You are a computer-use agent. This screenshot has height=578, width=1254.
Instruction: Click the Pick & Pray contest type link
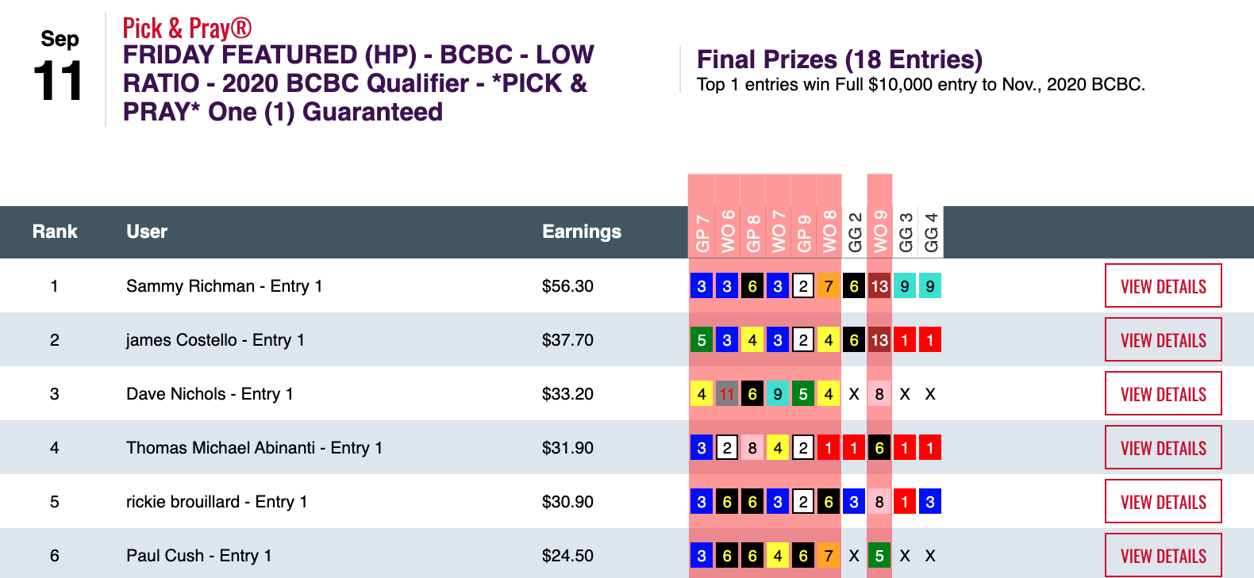click(187, 29)
